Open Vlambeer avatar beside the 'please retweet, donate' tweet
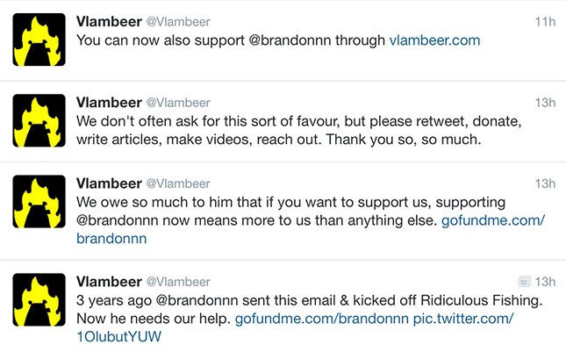566x352 pixels. click(x=39, y=121)
